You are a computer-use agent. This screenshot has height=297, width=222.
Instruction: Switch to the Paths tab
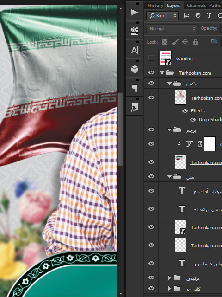[x=215, y=5]
